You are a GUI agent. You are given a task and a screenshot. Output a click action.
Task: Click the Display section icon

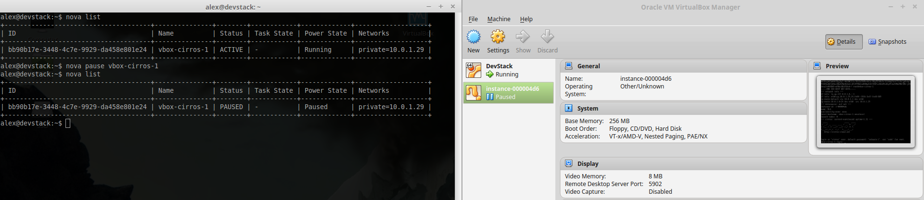click(568, 163)
